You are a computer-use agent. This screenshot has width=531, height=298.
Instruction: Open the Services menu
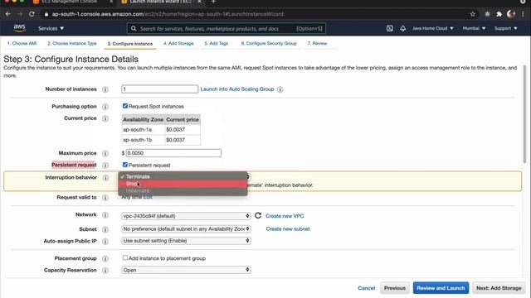point(51,28)
